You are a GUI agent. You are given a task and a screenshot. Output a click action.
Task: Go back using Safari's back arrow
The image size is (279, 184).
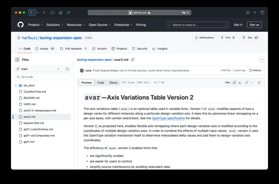[44, 12]
